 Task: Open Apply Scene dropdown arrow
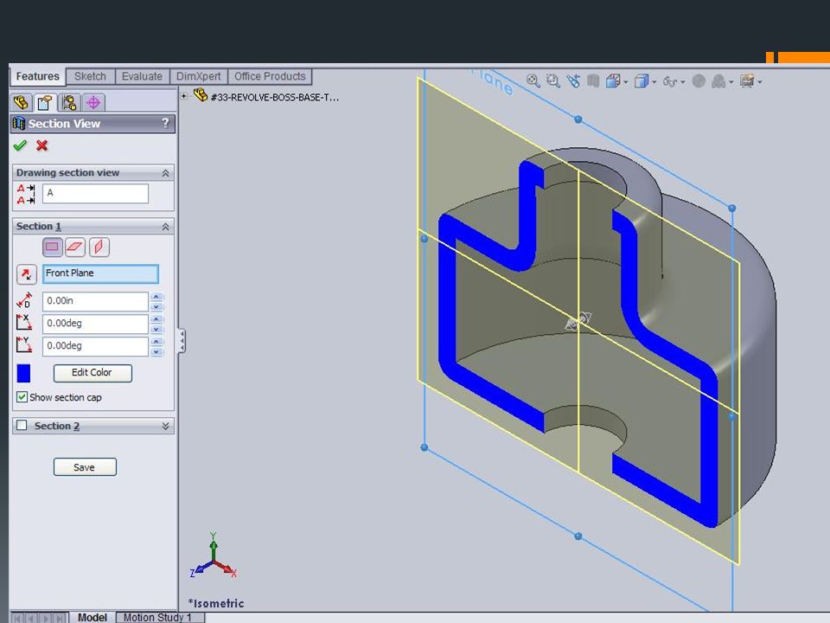(x=731, y=82)
